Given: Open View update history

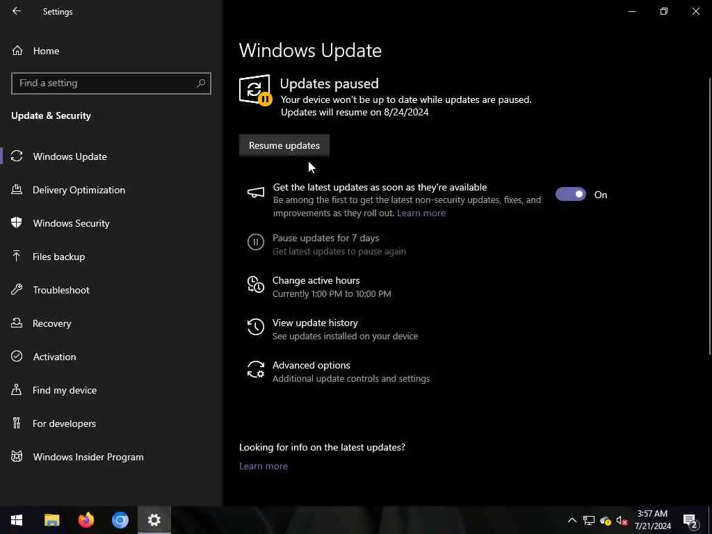Looking at the screenshot, I should tap(315, 323).
